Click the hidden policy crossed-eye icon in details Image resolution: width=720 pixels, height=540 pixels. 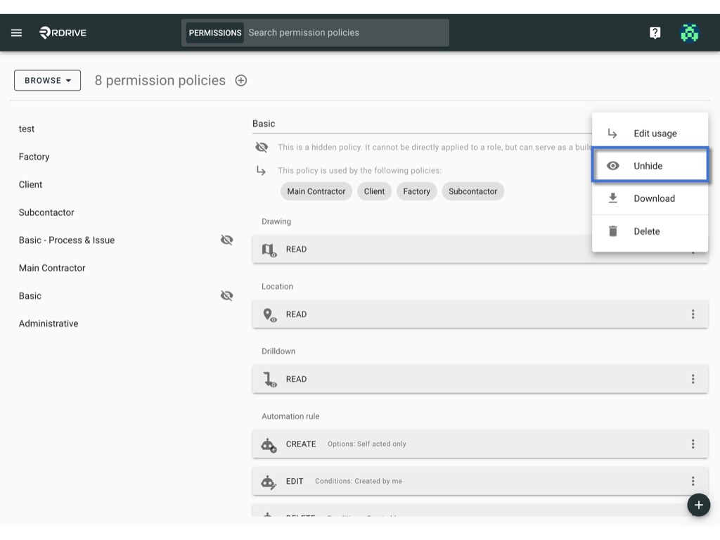pos(262,147)
